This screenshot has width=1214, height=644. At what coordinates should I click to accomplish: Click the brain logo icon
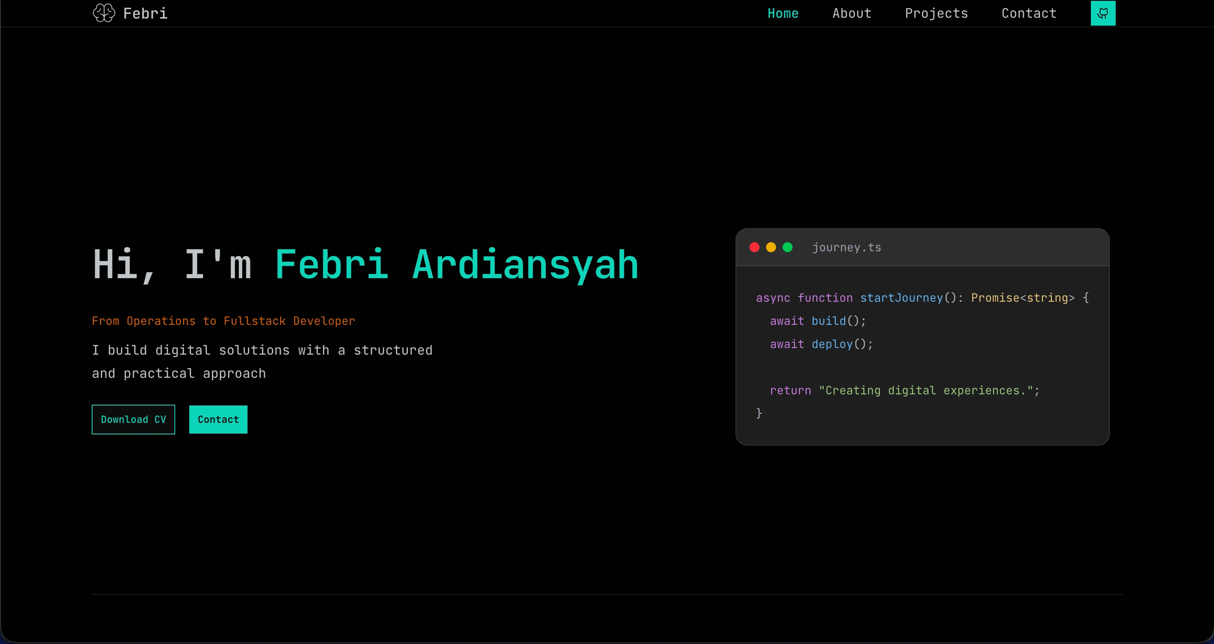104,13
